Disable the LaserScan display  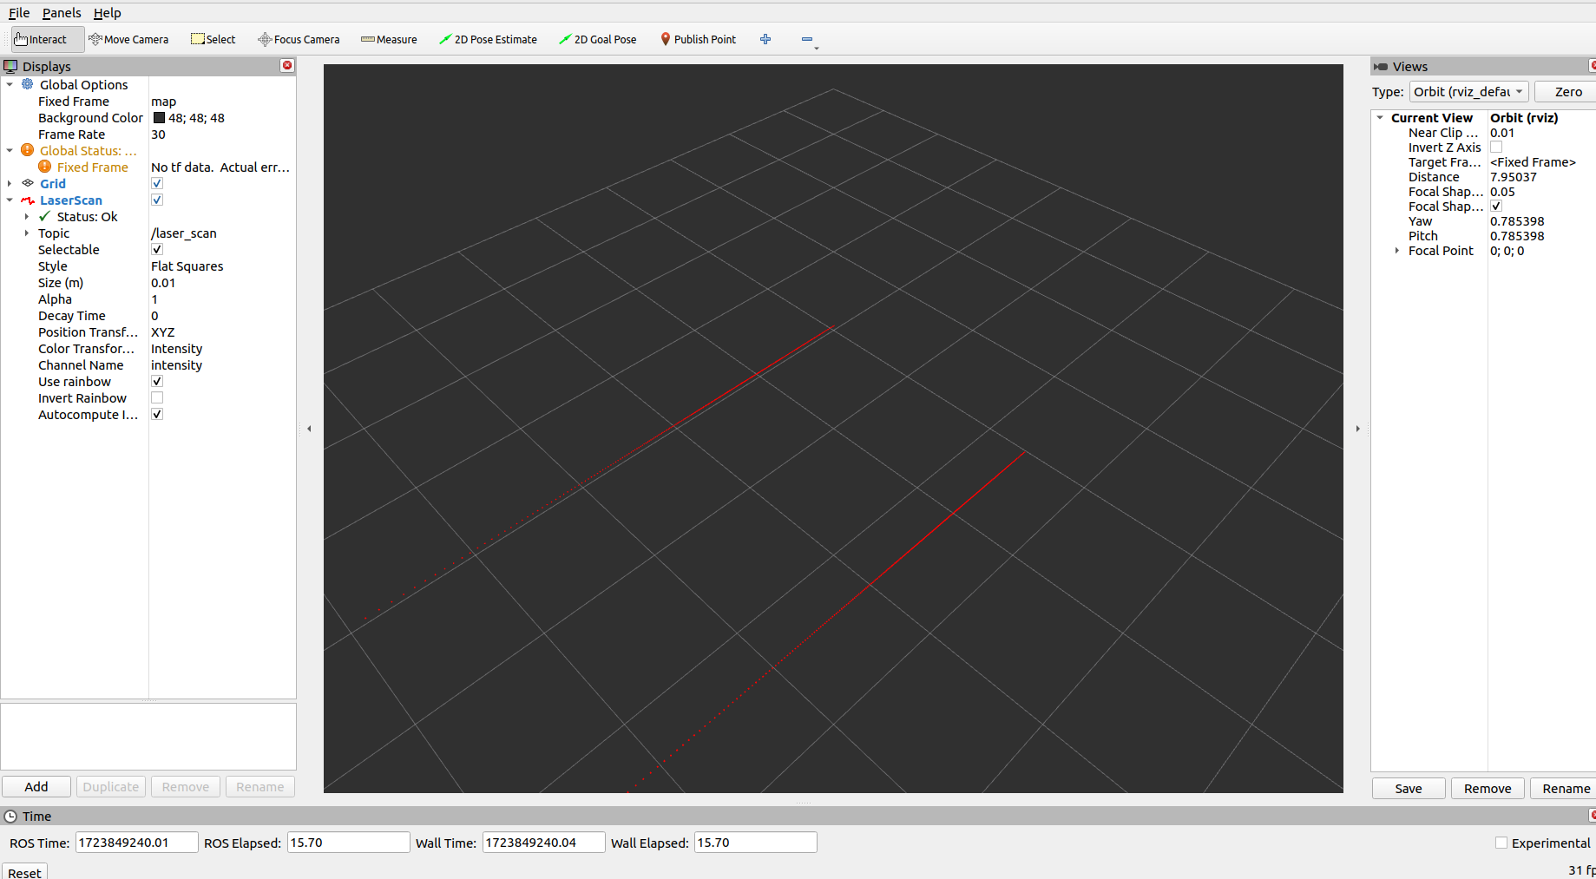tap(157, 200)
